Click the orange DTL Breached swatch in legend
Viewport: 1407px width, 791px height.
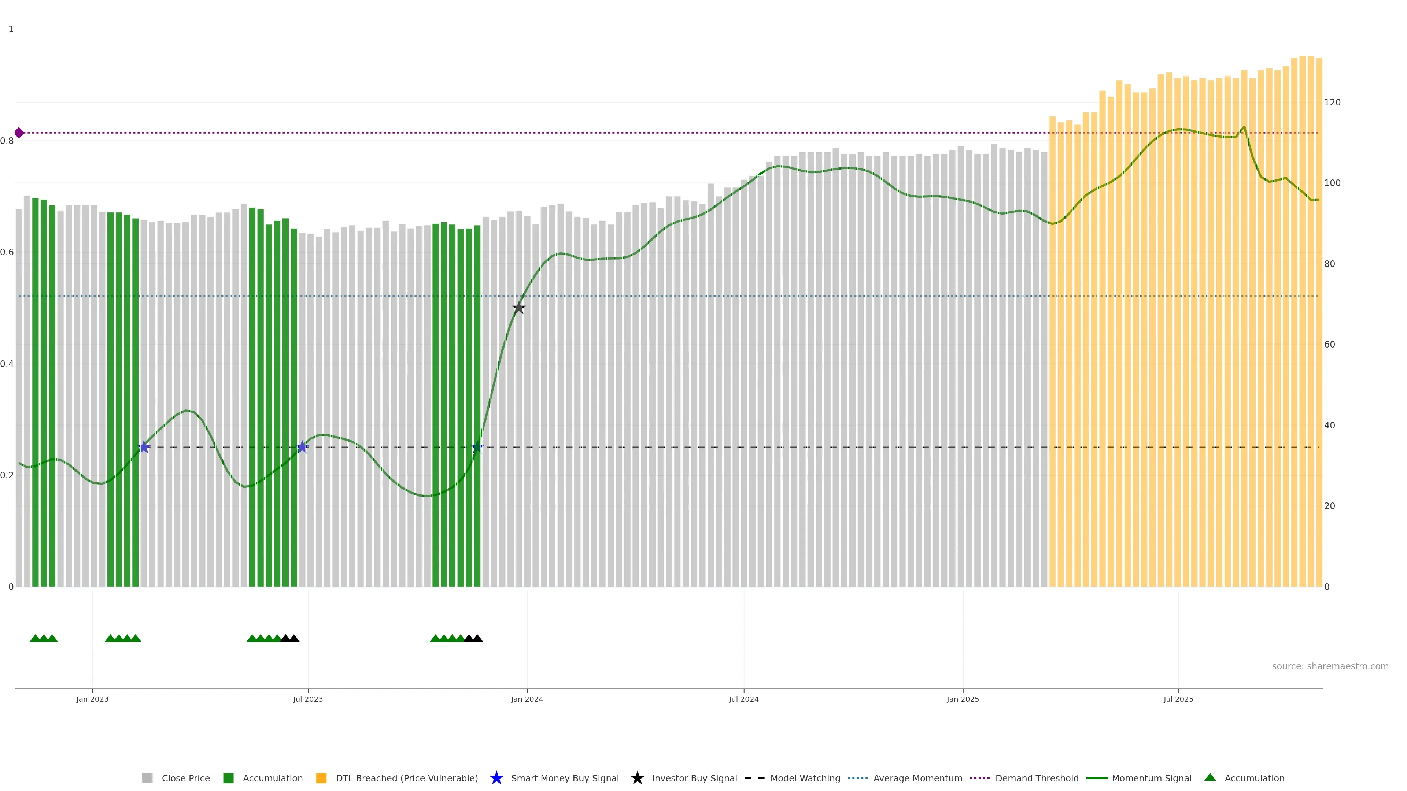321,778
